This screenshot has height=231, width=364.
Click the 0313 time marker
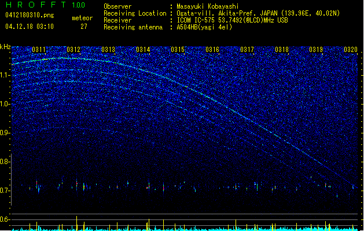click(108, 50)
